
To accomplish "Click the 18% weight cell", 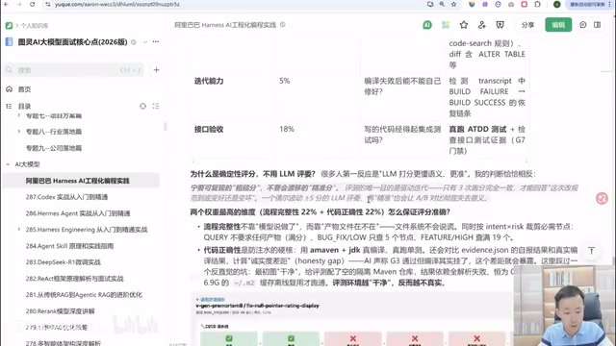I will [x=287, y=129].
